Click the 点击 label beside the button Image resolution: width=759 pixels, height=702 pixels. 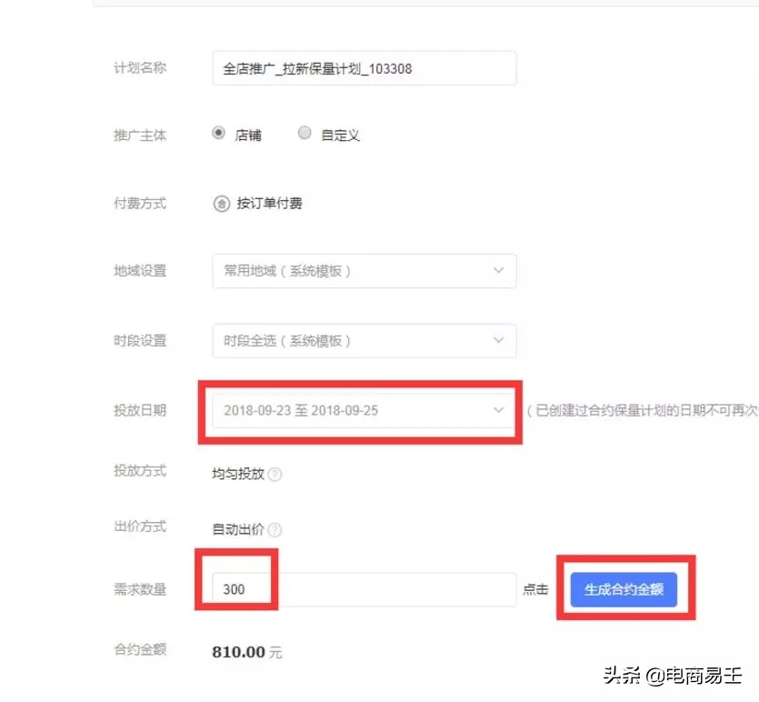pos(537,589)
